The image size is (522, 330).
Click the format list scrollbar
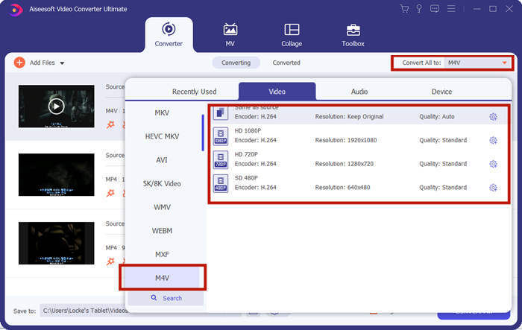(x=203, y=133)
